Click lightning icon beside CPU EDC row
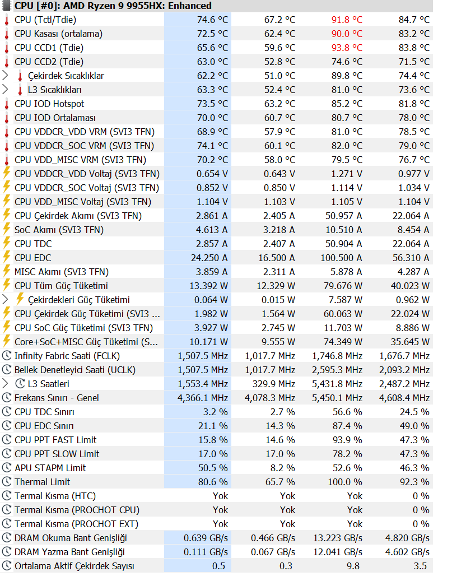Viewport: 452px width, 581px height. (6, 257)
